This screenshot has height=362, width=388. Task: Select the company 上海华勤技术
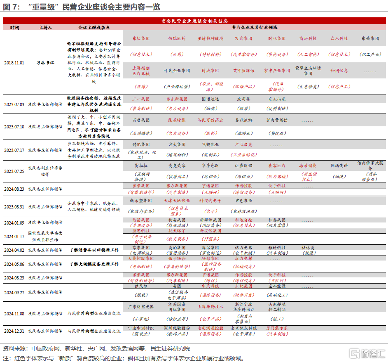(210, 307)
